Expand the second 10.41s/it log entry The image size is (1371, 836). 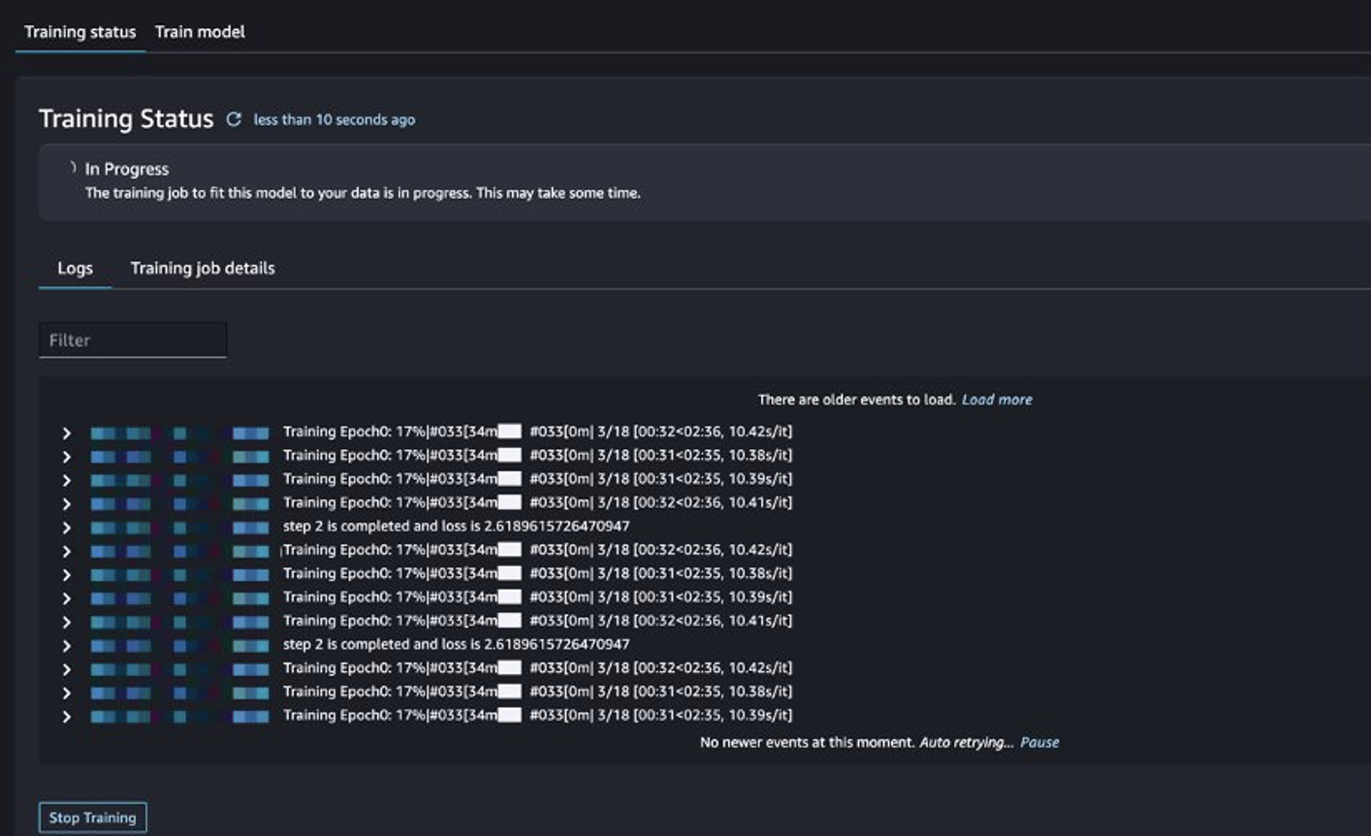[66, 622]
